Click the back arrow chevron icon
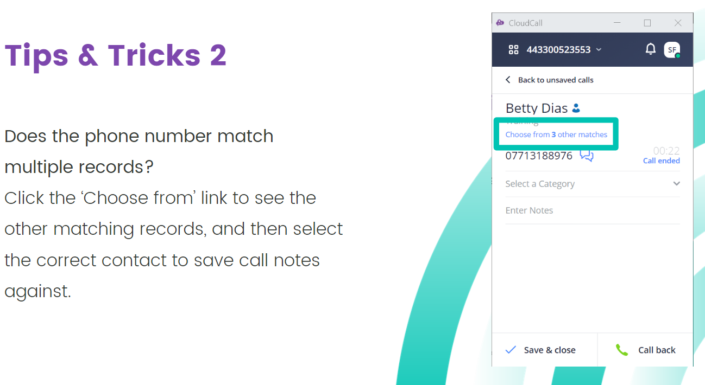This screenshot has height=385, width=705. pyautogui.click(x=508, y=80)
